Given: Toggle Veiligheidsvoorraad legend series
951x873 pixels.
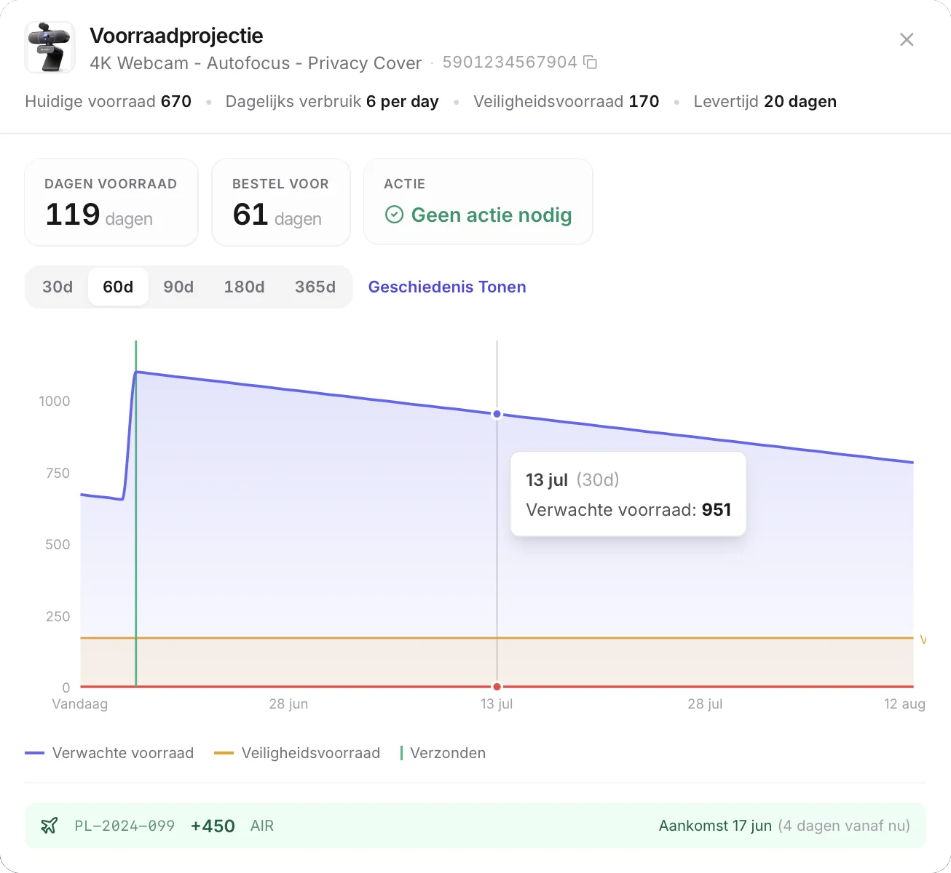Looking at the screenshot, I should pos(297,753).
